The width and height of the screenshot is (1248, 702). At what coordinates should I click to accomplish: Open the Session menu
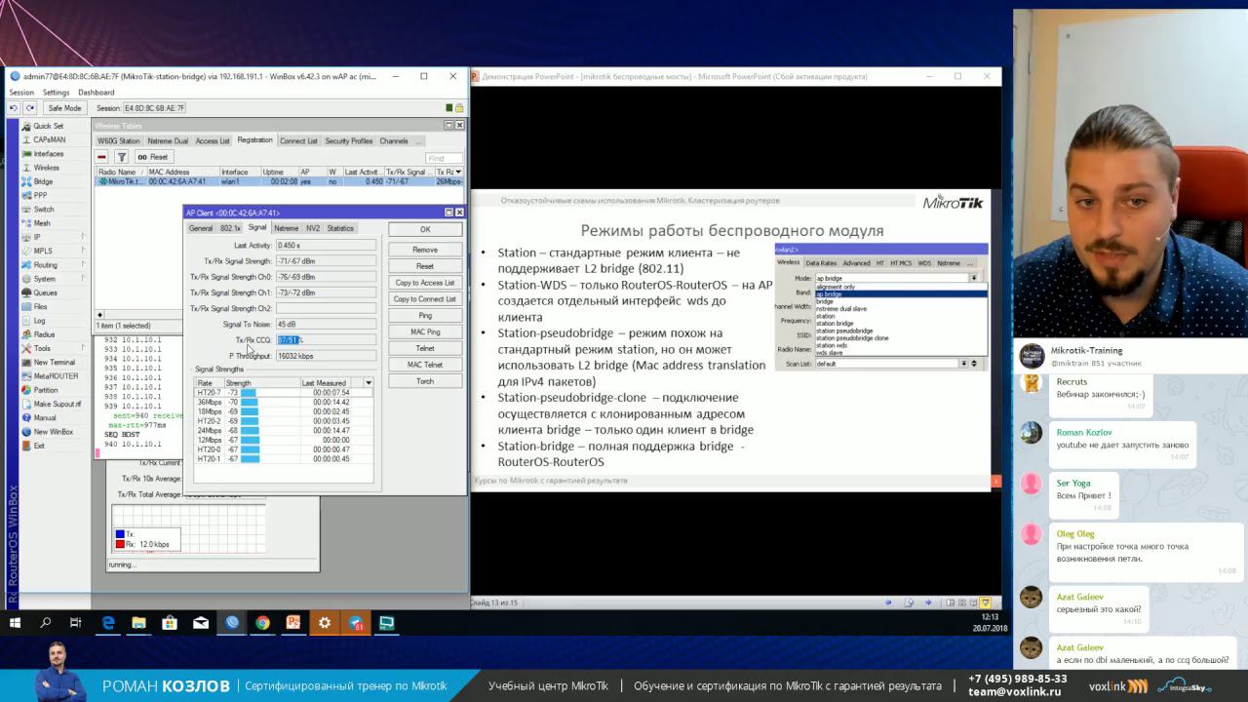pos(21,93)
